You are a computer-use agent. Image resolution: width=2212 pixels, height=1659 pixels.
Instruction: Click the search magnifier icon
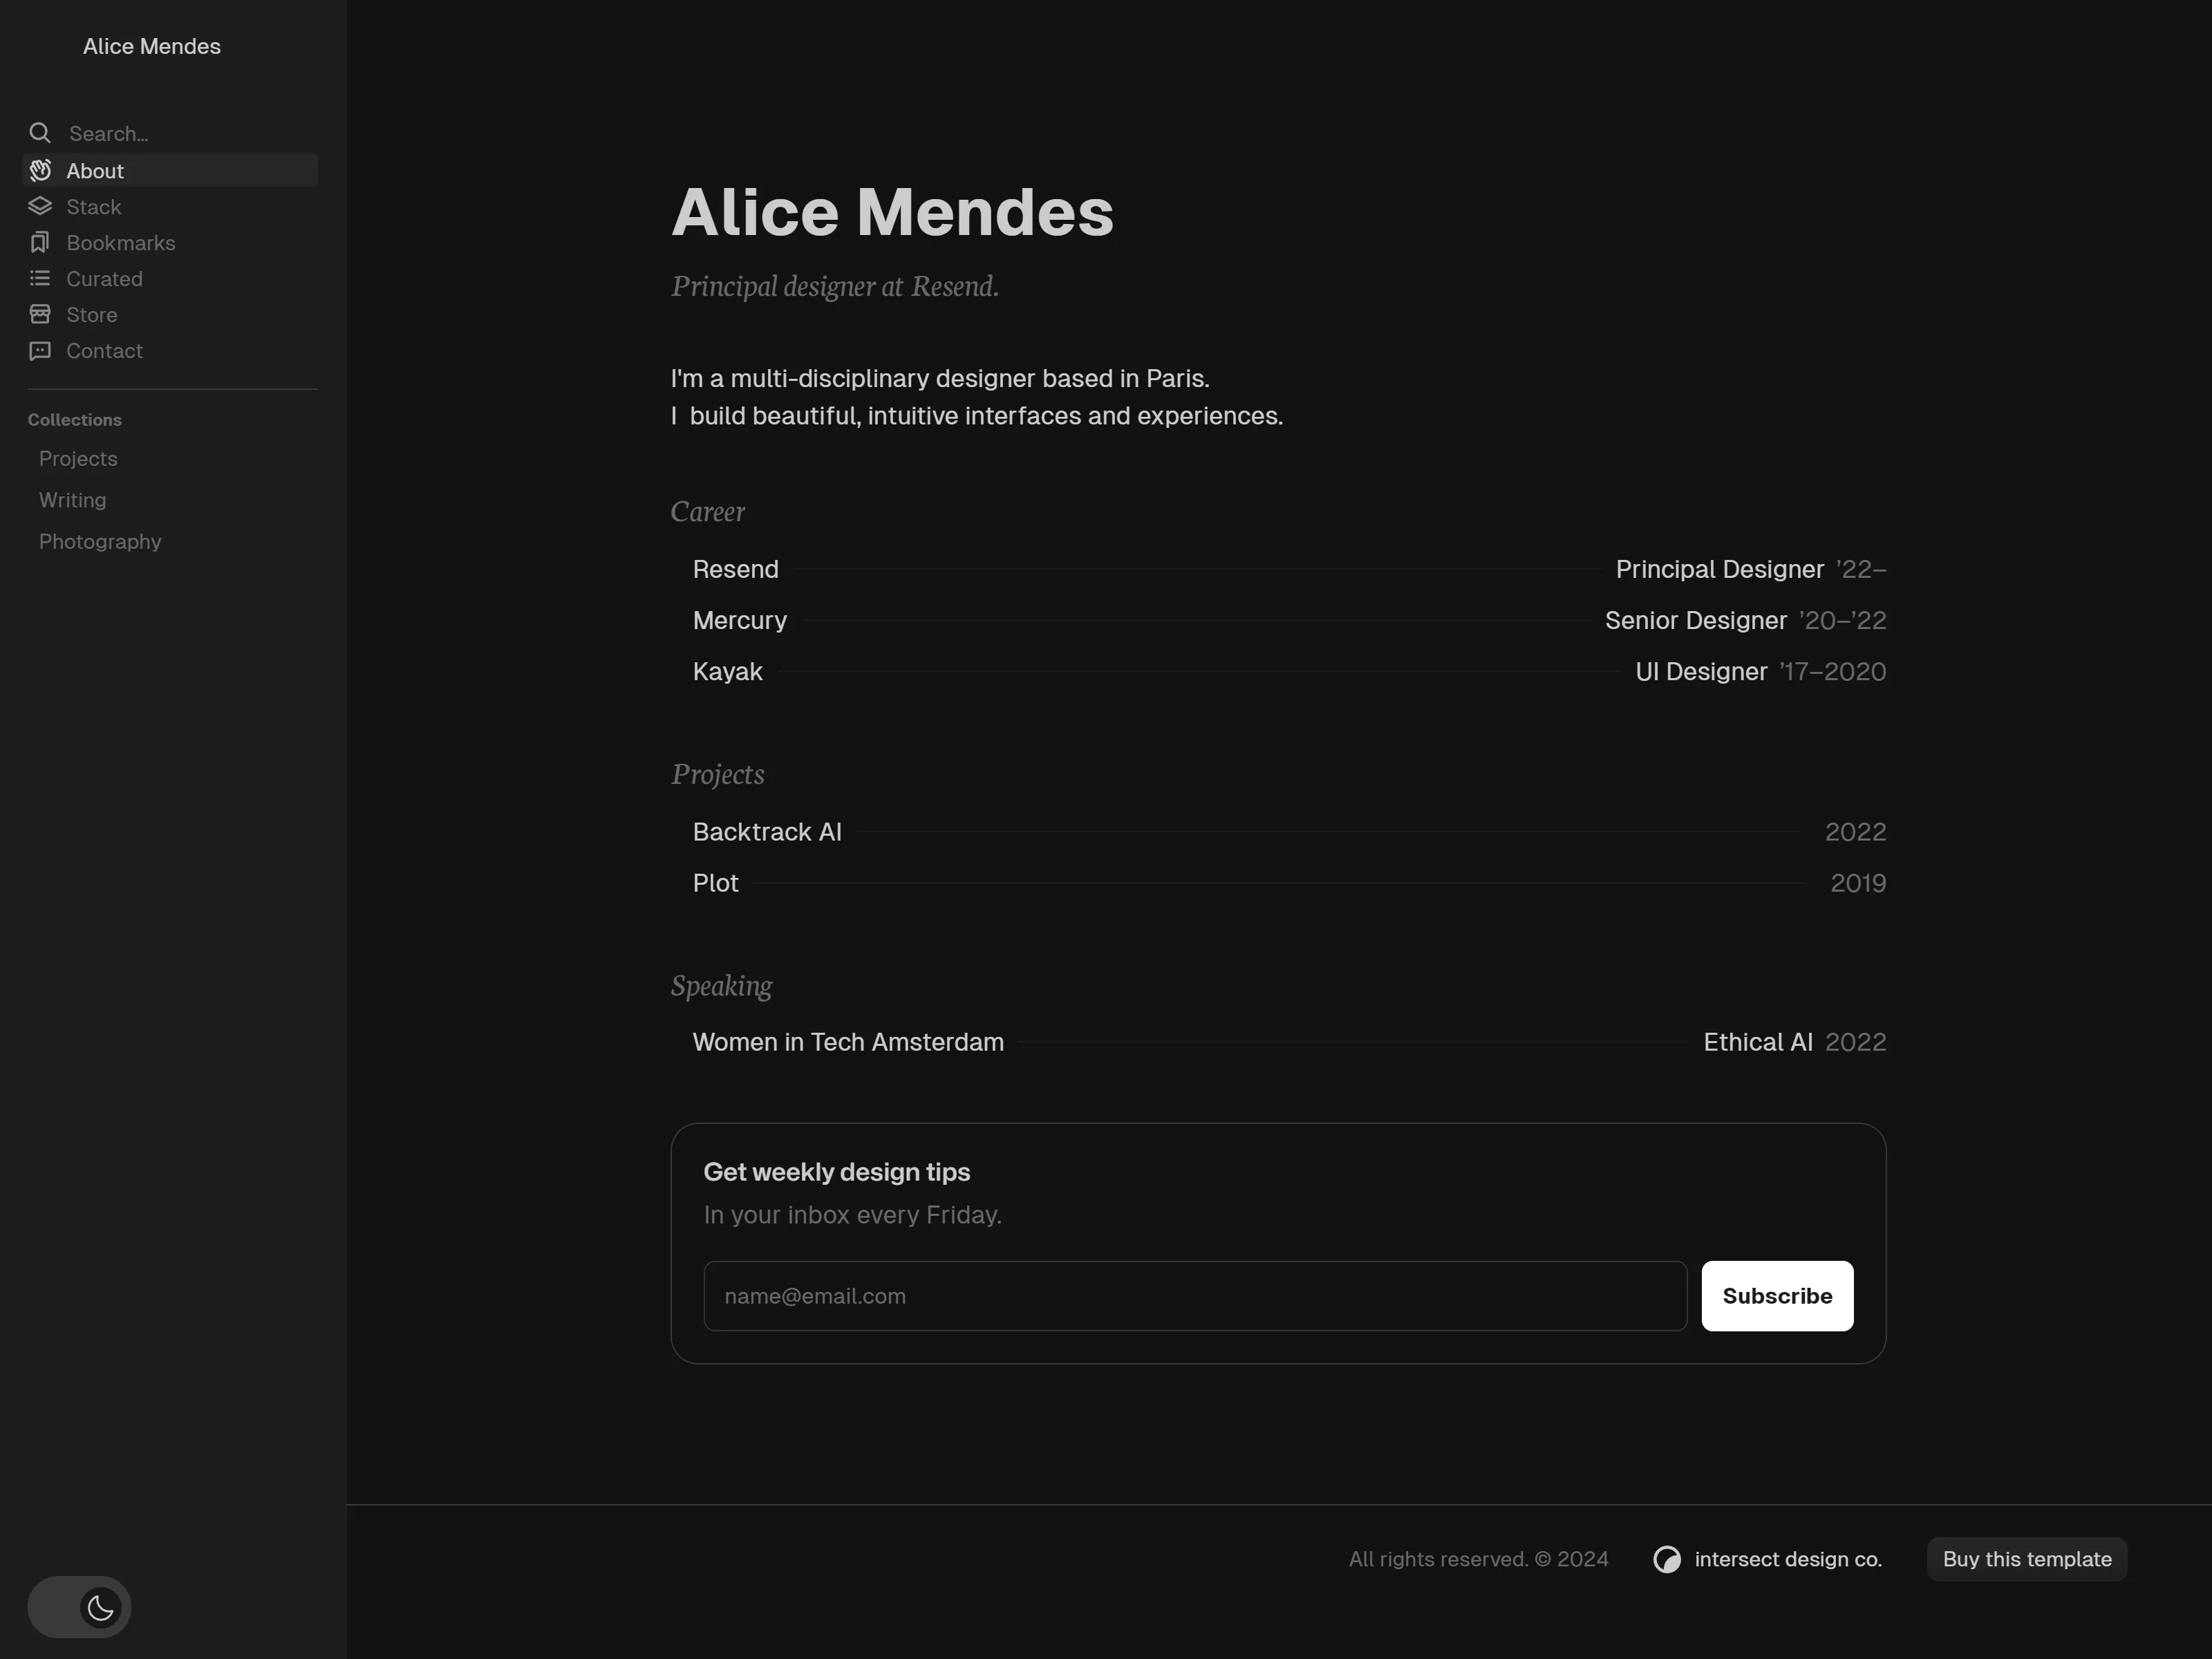coord(40,133)
